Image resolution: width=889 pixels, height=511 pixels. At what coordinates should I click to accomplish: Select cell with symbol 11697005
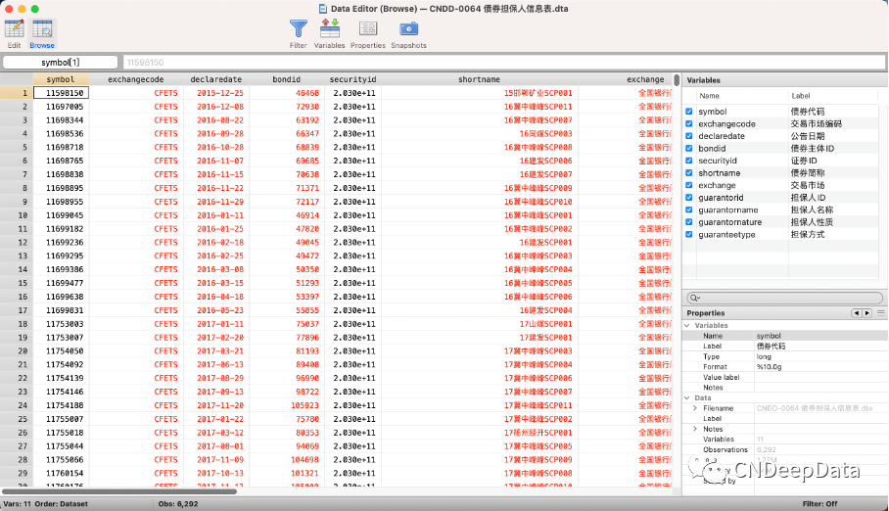click(x=62, y=107)
